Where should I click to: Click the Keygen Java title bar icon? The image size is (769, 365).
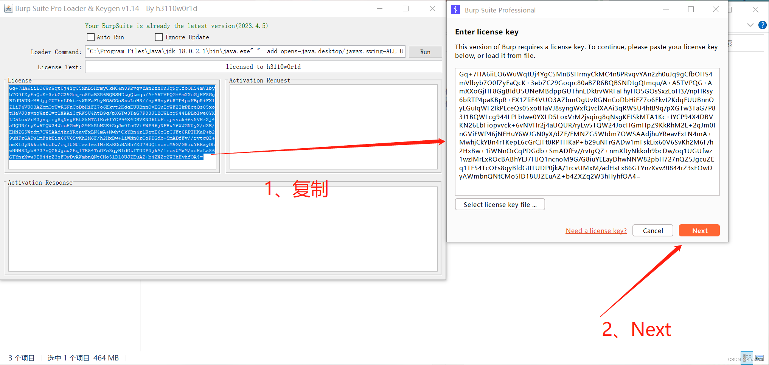pos(8,8)
